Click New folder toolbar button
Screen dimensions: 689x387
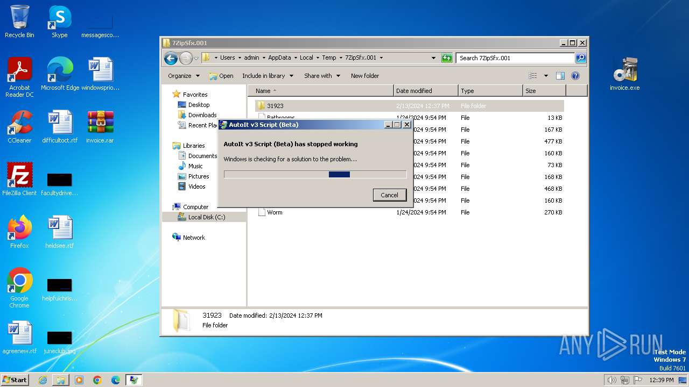365,76
